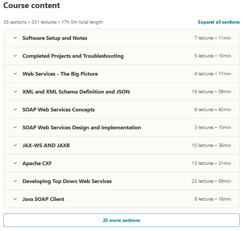Toggle the SOAP Web Services Concepts chevron
Viewport: 243px width, 231px height.
click(15, 109)
